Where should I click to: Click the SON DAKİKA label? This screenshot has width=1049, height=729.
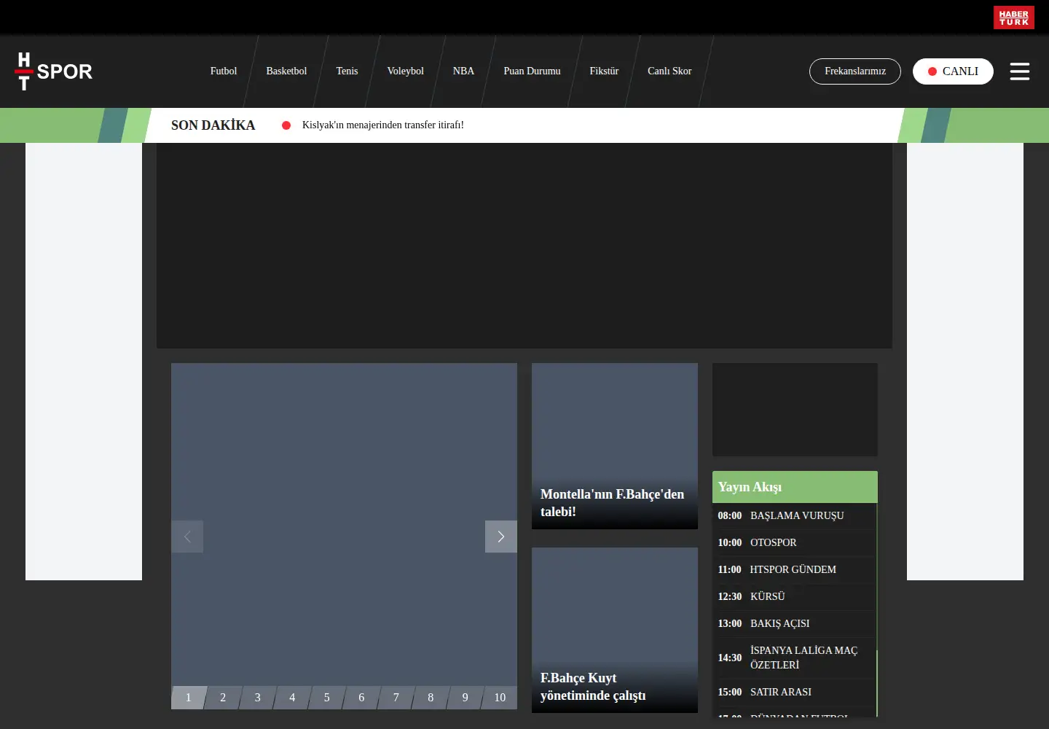coord(213,125)
